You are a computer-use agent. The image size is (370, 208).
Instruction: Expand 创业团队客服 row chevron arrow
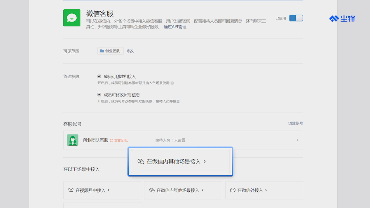click(x=298, y=140)
